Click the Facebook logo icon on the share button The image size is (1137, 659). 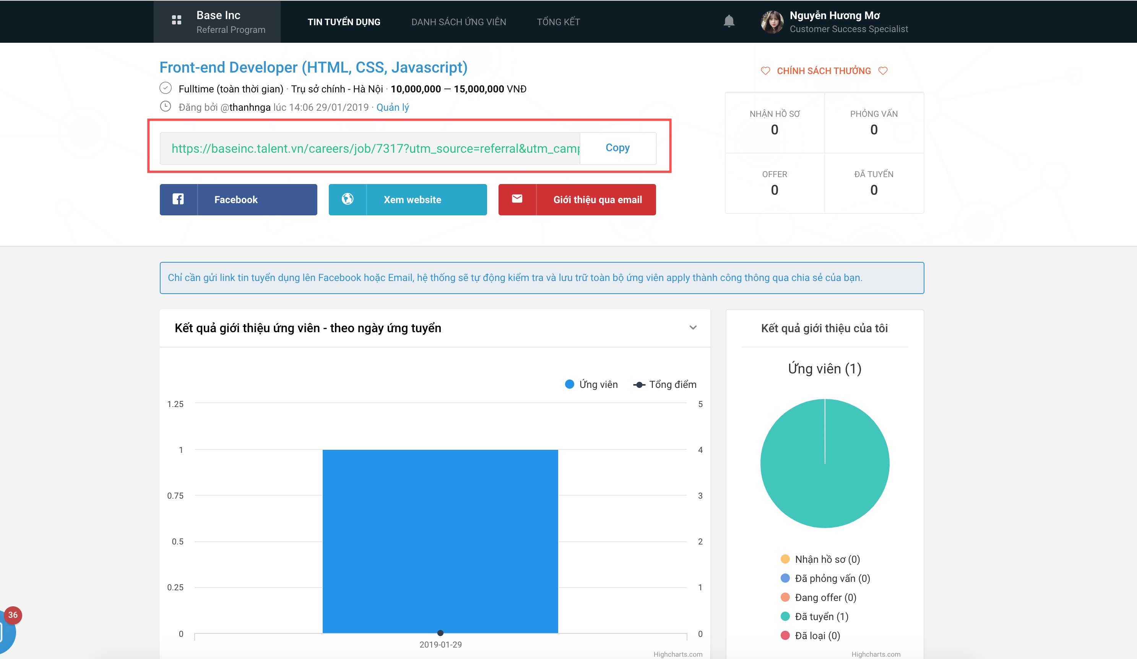pyautogui.click(x=178, y=199)
